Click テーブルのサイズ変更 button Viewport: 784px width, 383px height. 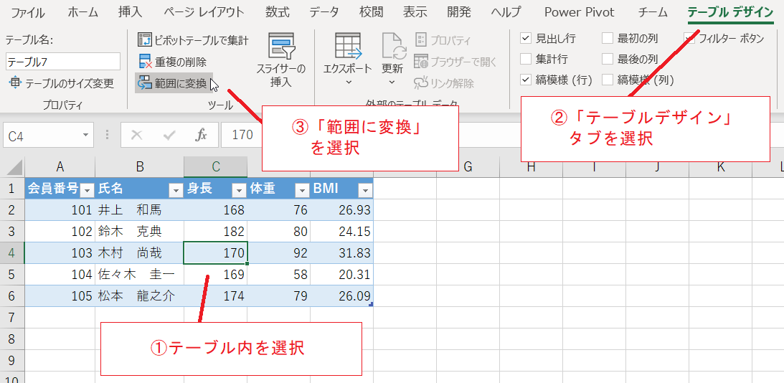tap(62, 83)
